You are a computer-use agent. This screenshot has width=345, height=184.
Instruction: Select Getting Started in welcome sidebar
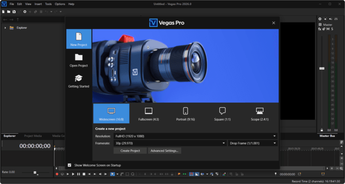coord(79,81)
